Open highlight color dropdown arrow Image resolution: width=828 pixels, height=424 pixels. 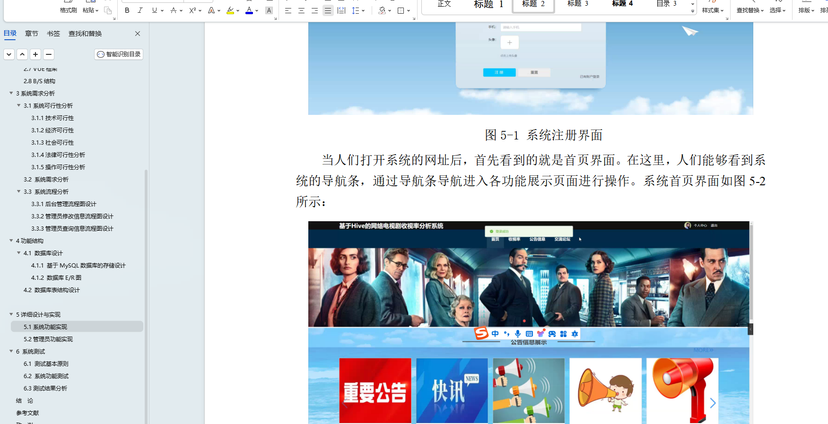click(238, 10)
